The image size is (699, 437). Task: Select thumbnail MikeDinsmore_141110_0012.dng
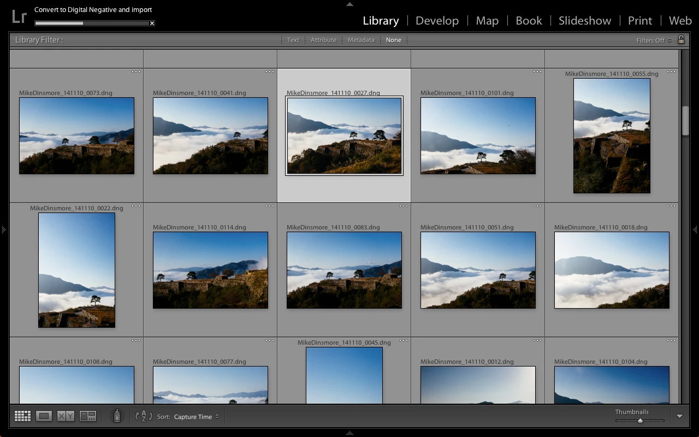point(478,385)
